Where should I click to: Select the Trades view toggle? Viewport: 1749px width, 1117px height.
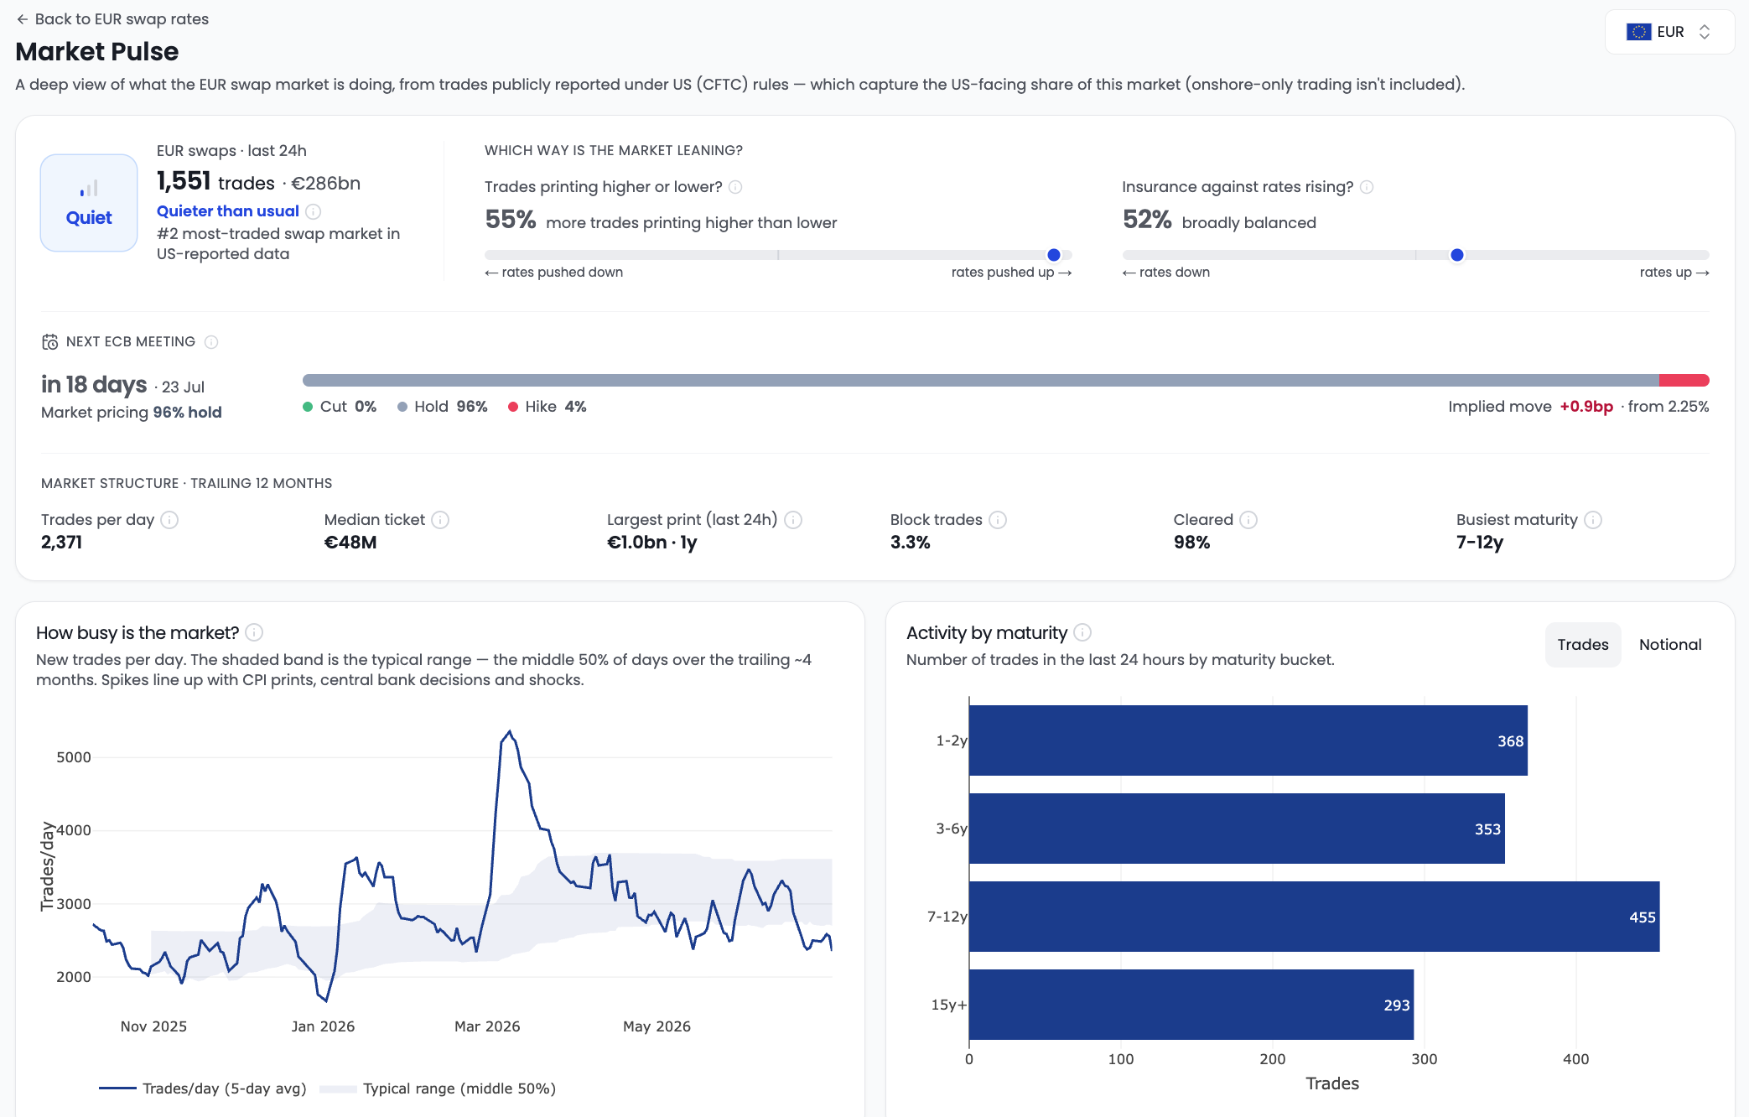[x=1583, y=645]
